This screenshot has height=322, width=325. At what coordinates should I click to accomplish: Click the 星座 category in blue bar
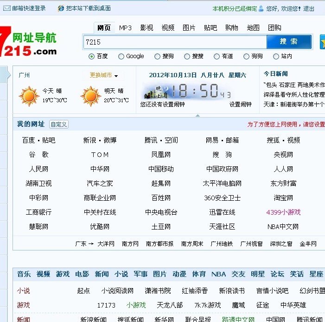(316, 274)
